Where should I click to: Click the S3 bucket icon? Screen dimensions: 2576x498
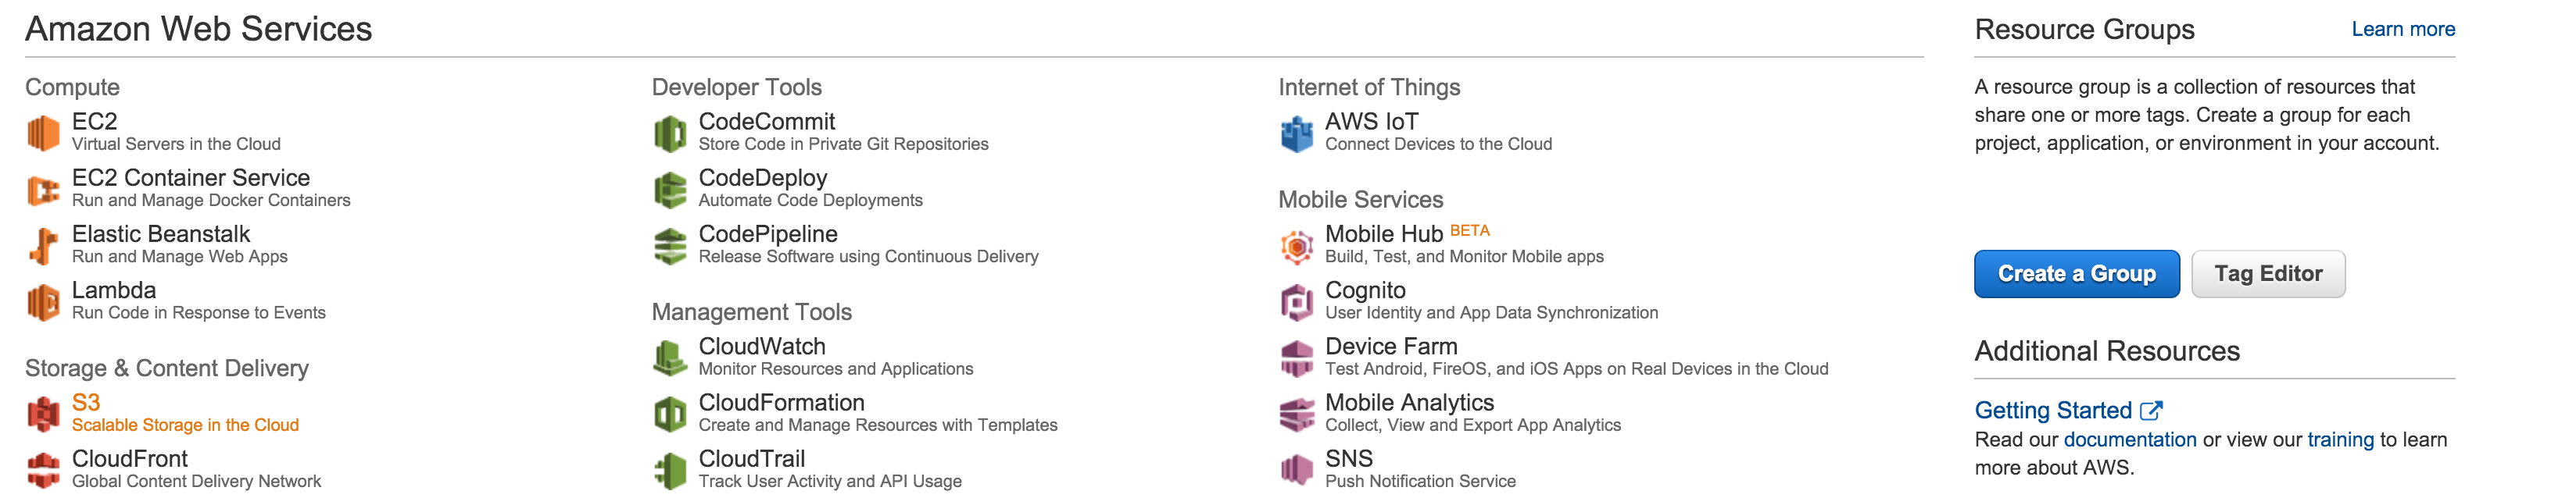43,413
